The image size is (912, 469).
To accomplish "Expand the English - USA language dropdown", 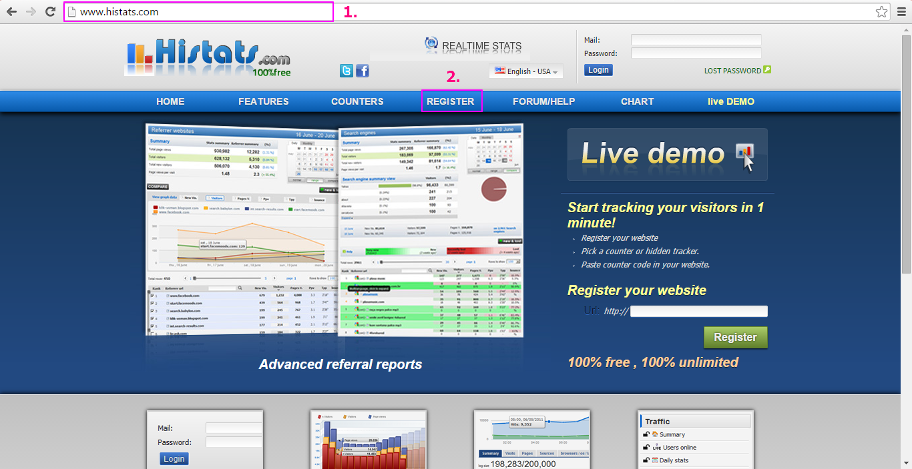I will pyautogui.click(x=526, y=71).
